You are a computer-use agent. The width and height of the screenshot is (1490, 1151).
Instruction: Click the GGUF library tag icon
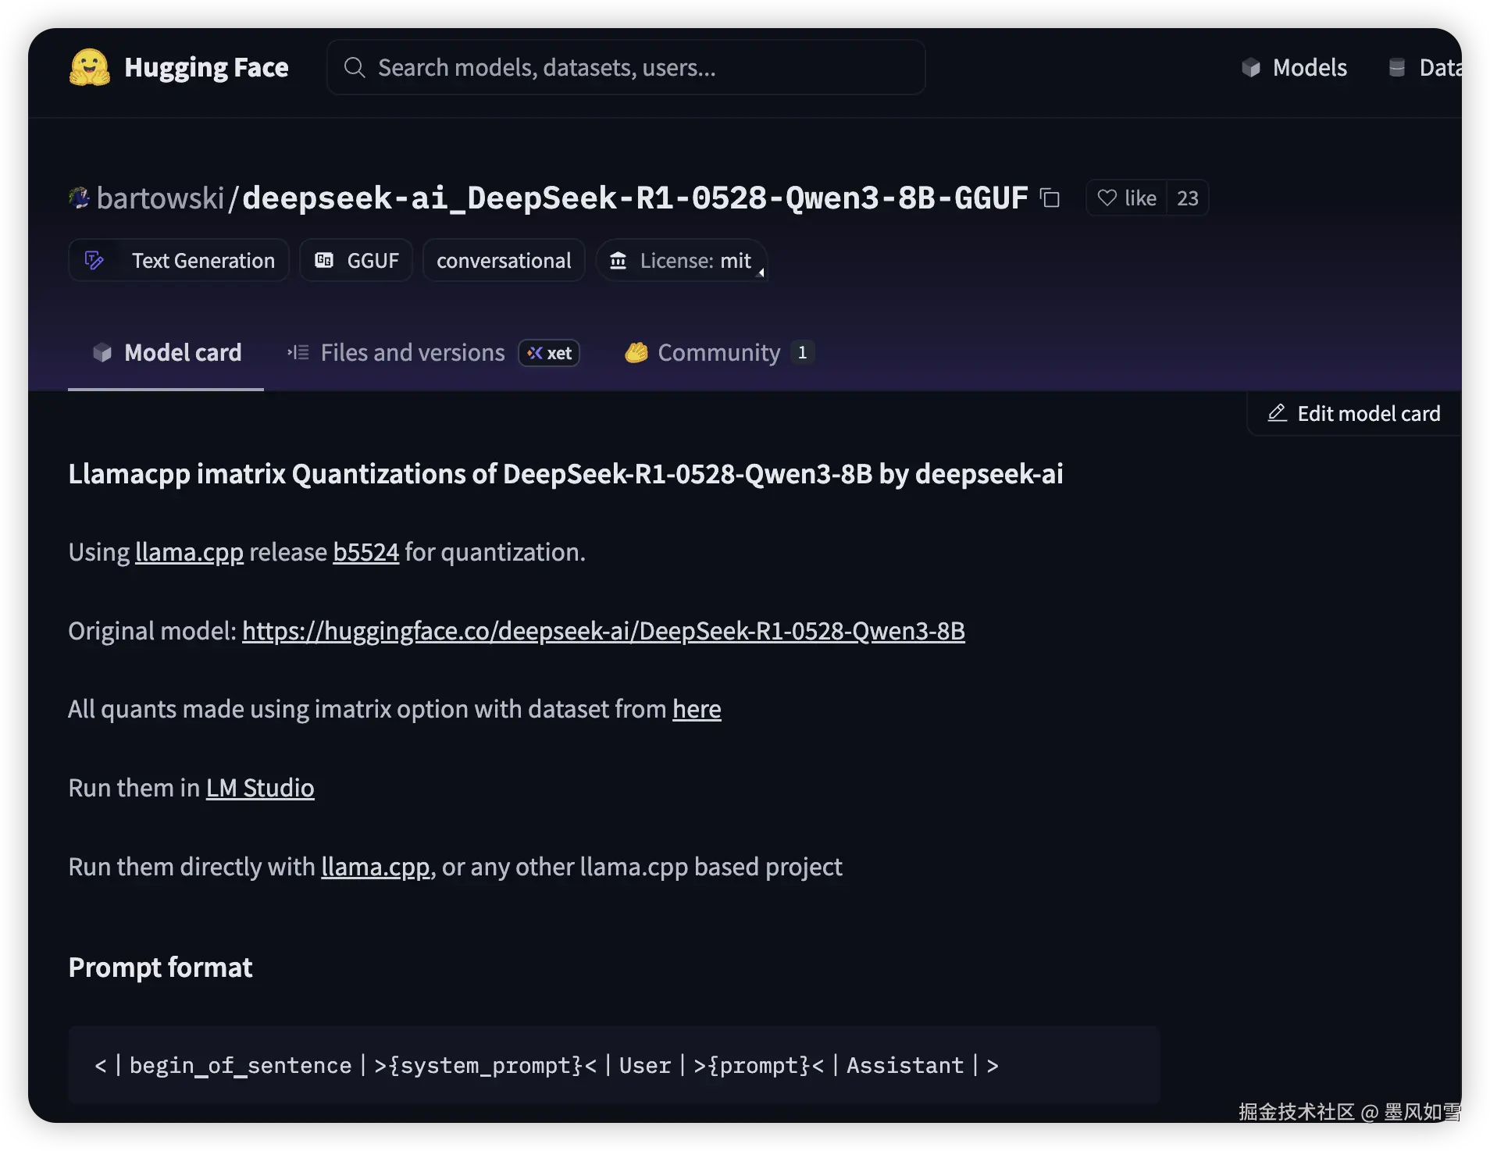click(324, 261)
